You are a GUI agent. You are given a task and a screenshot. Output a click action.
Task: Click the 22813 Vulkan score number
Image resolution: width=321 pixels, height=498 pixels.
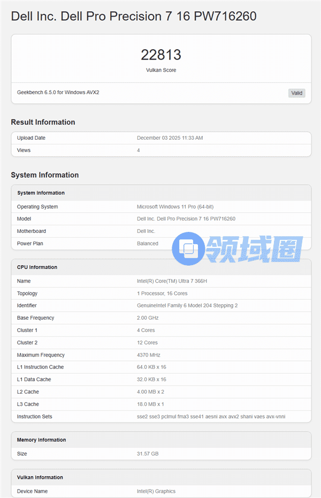pyautogui.click(x=160, y=55)
